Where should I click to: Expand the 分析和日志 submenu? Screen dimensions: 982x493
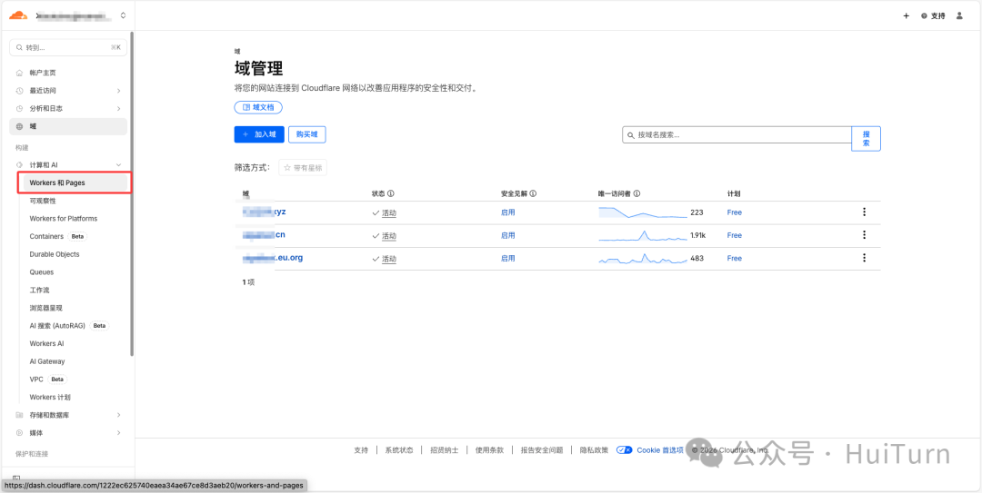tap(68, 108)
